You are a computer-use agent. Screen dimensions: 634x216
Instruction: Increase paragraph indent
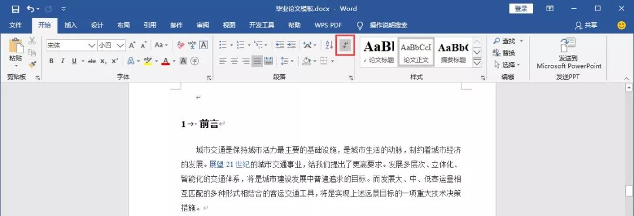(291, 45)
